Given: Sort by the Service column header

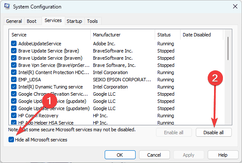Looking at the screenshot, I should (50, 35).
